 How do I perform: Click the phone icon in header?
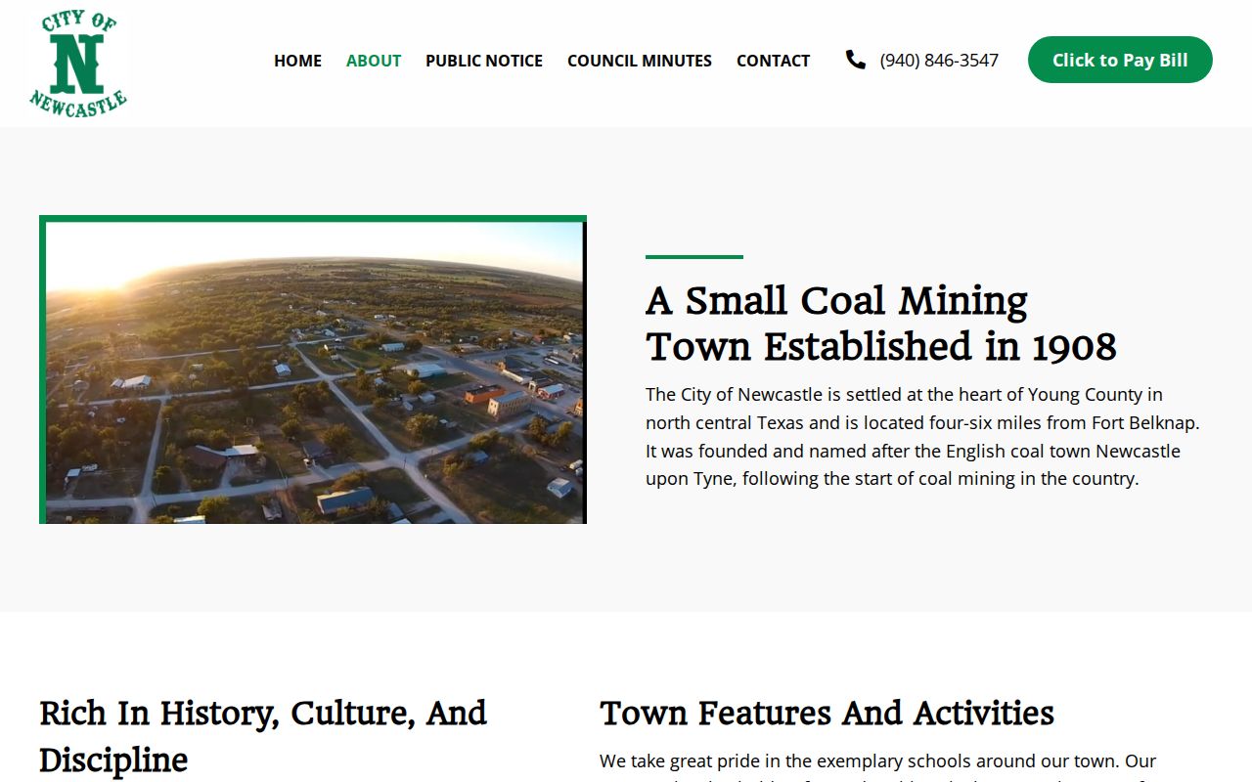click(856, 60)
